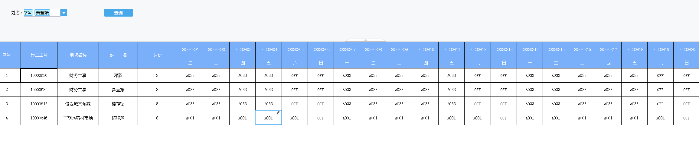699x152 pixels.
Task: Click the 三期C4药材市场 cell
Action: click(78, 118)
